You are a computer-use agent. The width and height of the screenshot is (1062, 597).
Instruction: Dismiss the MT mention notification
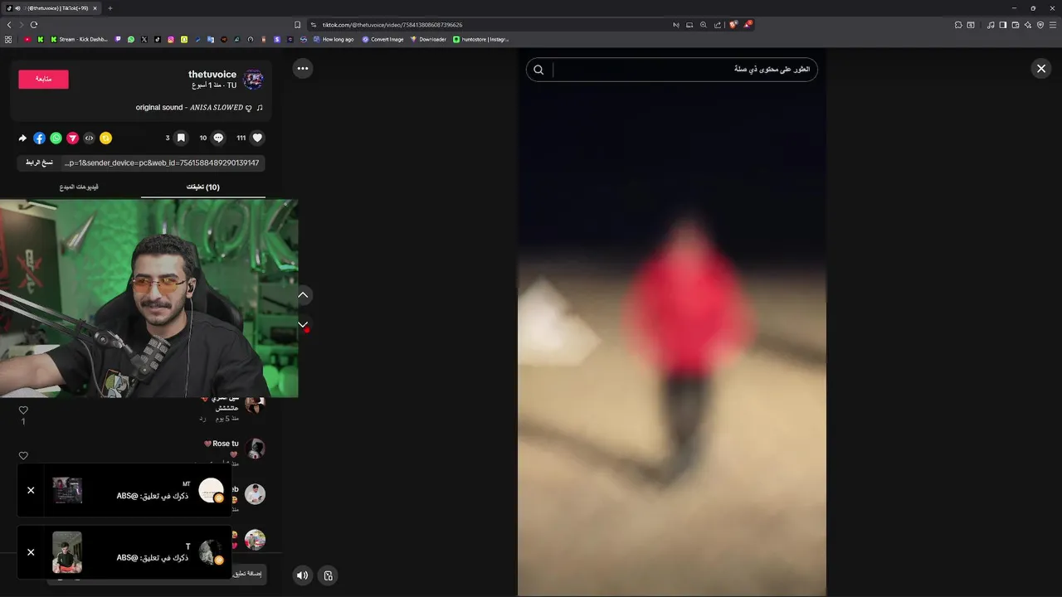[x=31, y=490]
